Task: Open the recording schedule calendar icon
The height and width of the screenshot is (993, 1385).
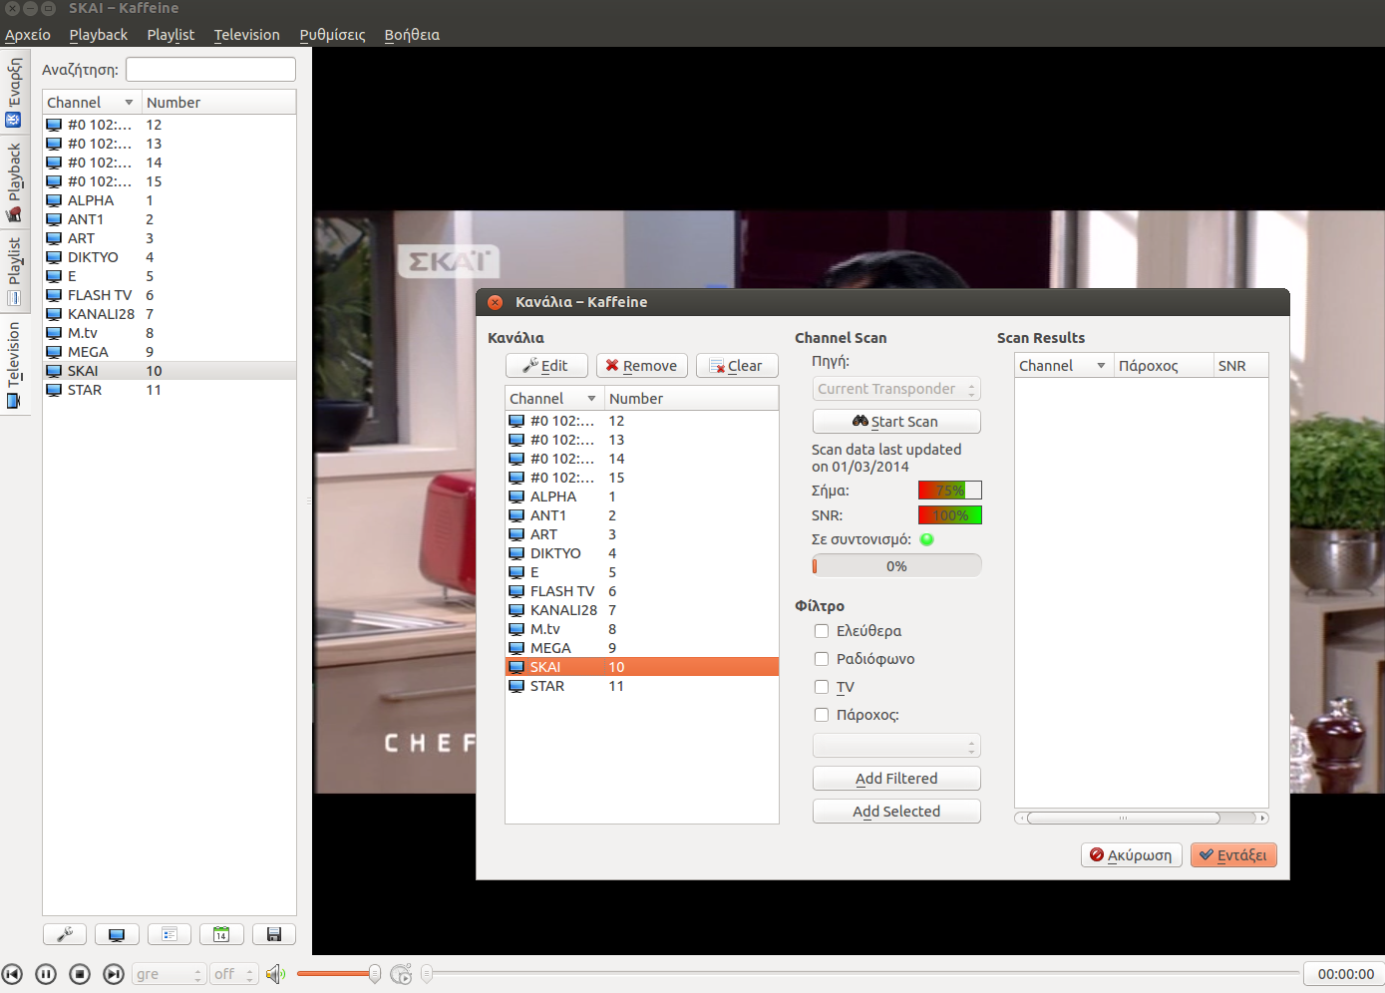Action: click(221, 934)
